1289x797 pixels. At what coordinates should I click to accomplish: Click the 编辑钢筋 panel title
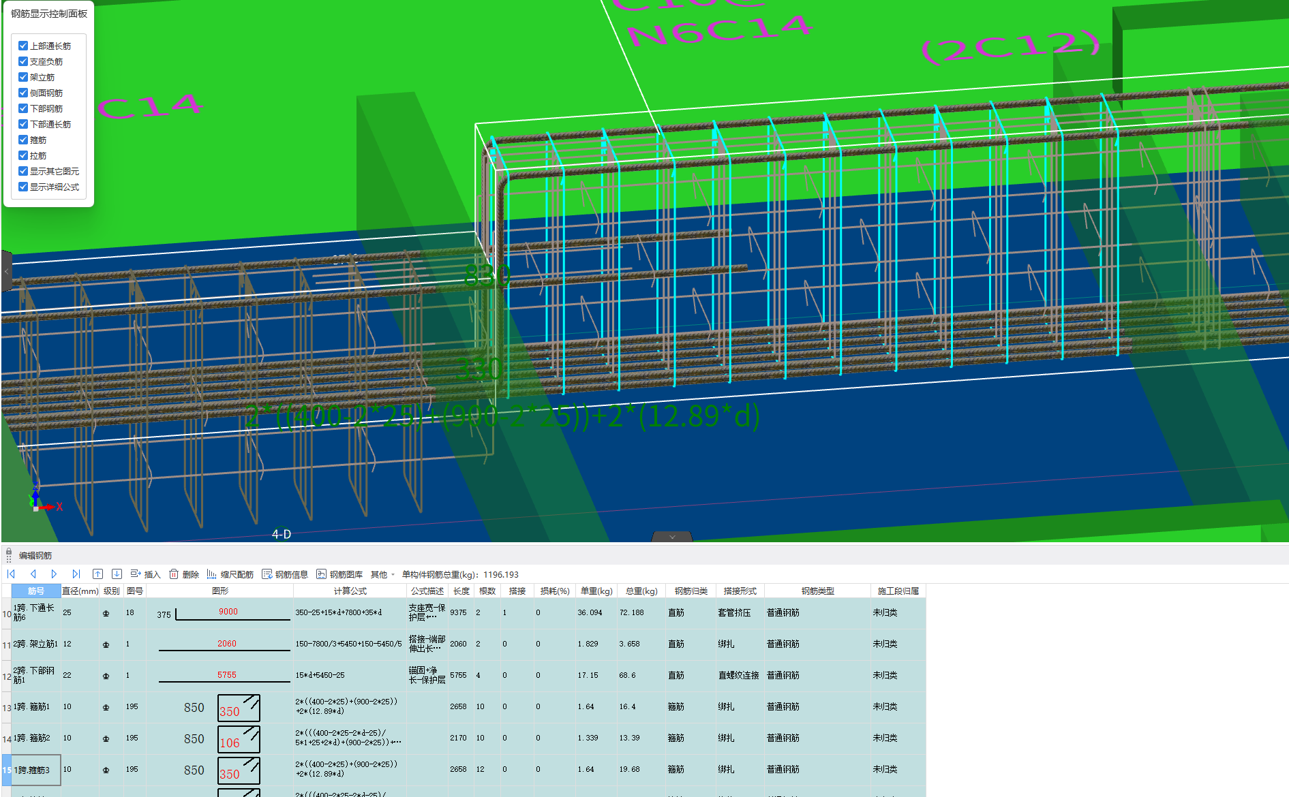(x=35, y=555)
